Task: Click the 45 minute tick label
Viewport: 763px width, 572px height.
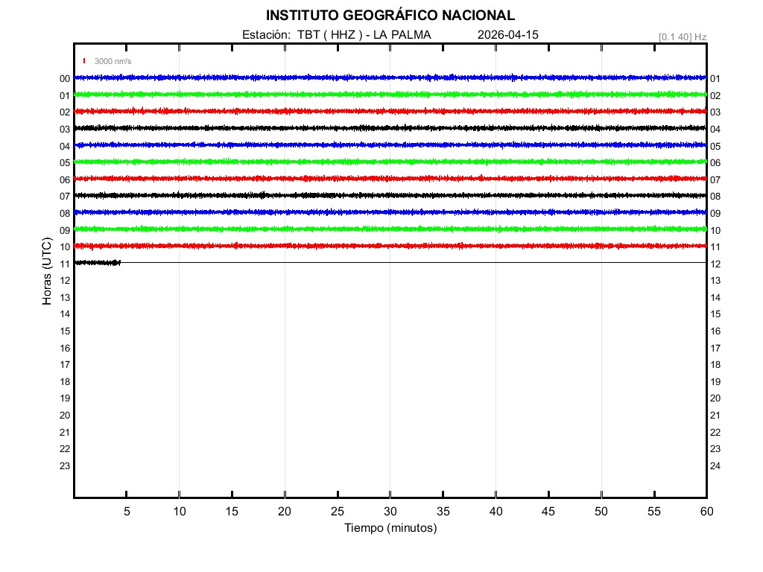Action: [x=548, y=511]
